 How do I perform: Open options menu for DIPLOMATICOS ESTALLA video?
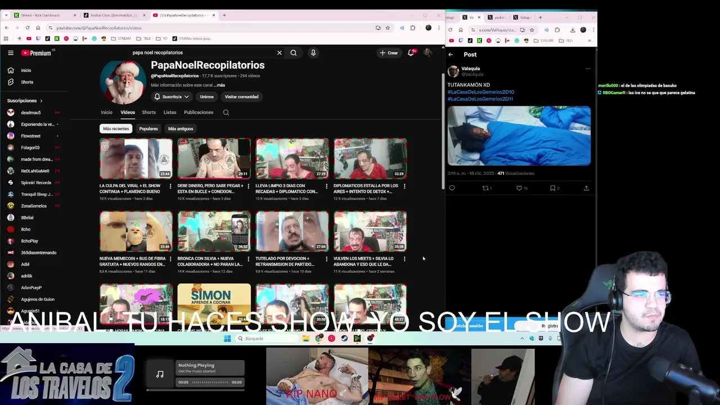(404, 186)
